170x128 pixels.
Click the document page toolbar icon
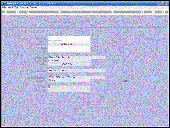click(112, 12)
